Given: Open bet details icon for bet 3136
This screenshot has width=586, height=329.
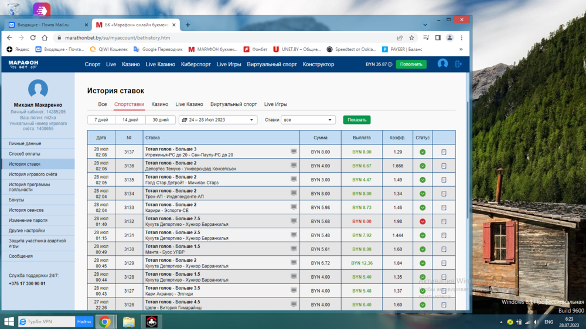Looking at the screenshot, I should [x=444, y=166].
